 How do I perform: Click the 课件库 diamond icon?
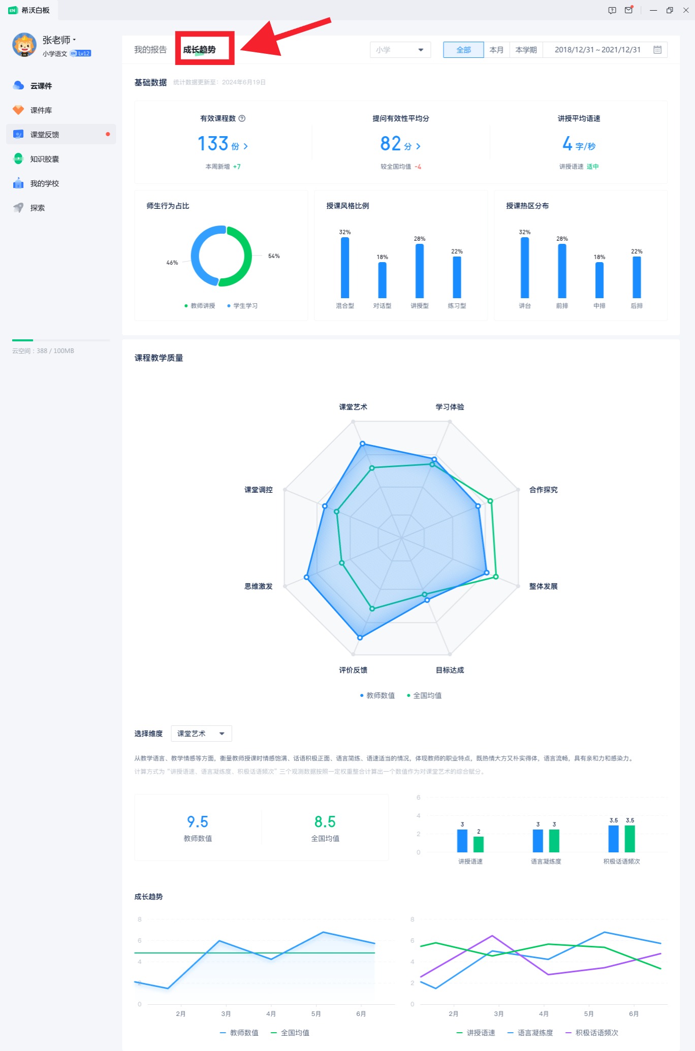(18, 110)
